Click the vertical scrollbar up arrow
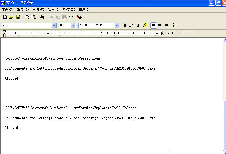Viewport: 226px width, 154px height. (x=225, y=40)
